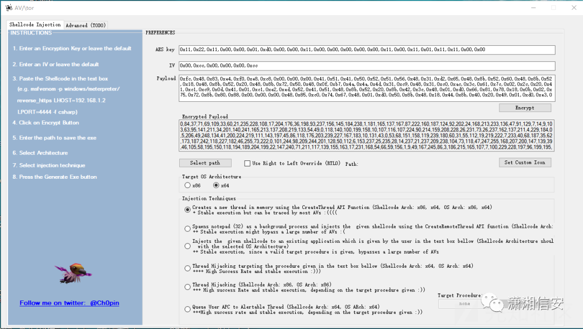Close the AV/\tor window
This screenshot has width=583, height=329.
point(574,8)
